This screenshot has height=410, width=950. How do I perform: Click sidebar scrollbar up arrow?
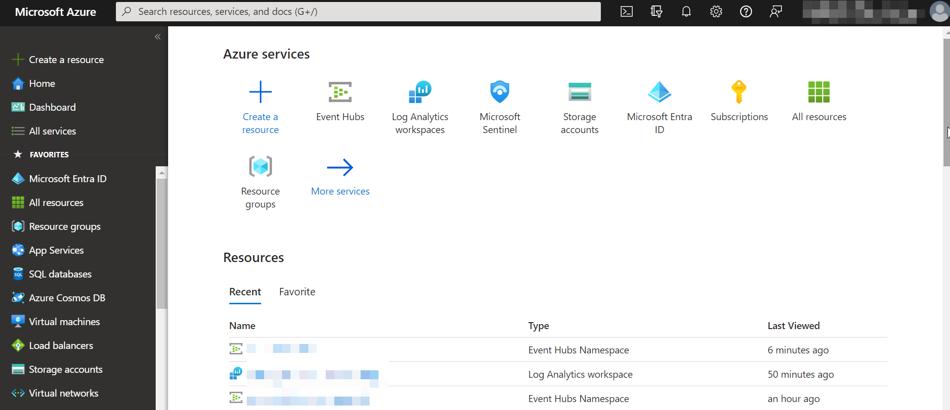[x=162, y=173]
